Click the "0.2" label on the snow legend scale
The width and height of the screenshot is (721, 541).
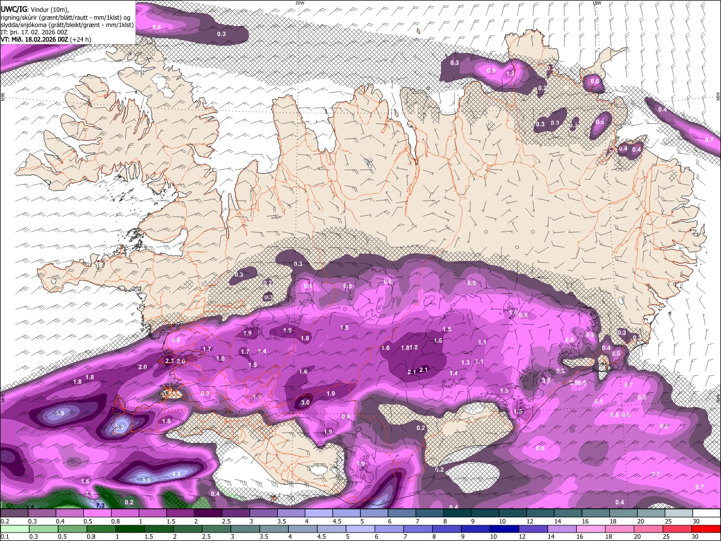(5, 521)
